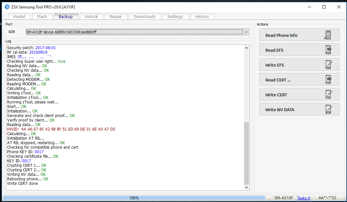Close the Z3X Samsung Tool window
The image size is (347, 202).
[339, 7]
